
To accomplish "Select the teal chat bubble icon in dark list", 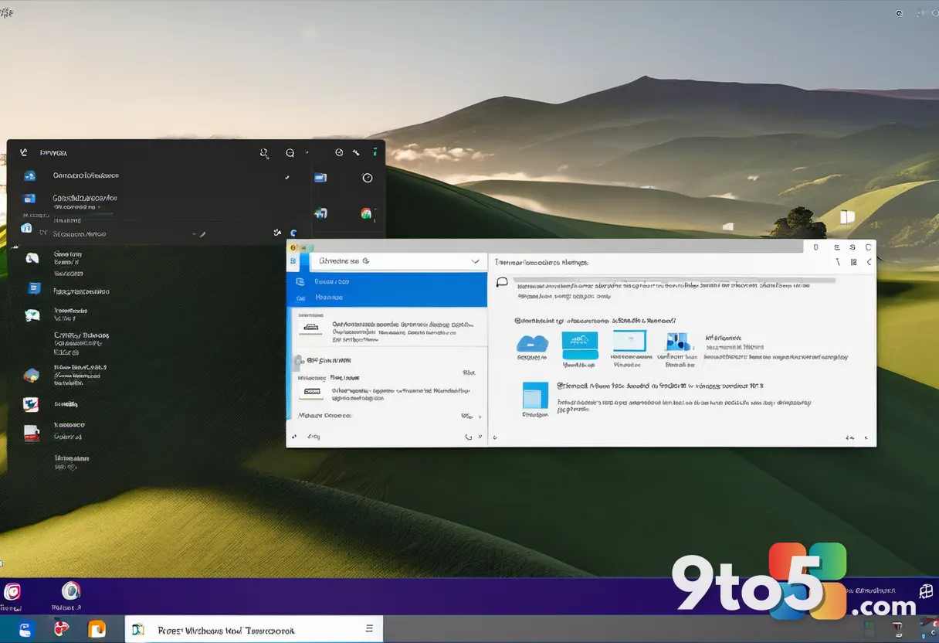I will pyautogui.click(x=32, y=315).
